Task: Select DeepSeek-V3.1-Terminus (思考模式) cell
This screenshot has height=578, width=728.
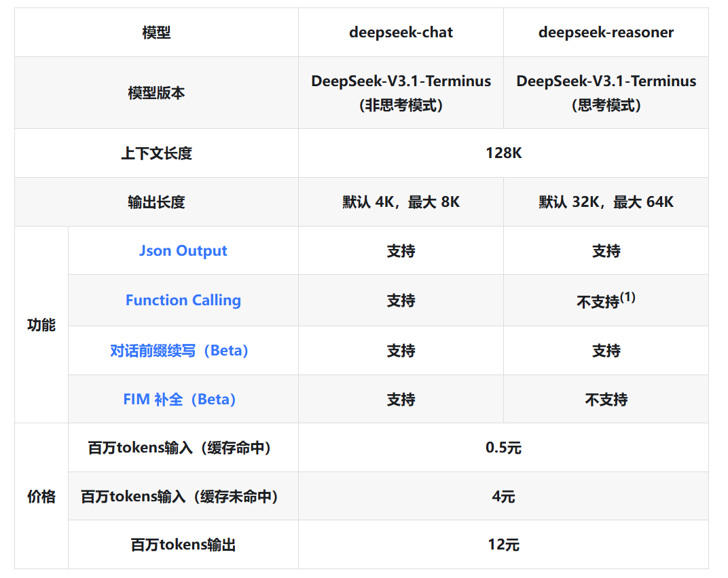Action: click(x=606, y=93)
